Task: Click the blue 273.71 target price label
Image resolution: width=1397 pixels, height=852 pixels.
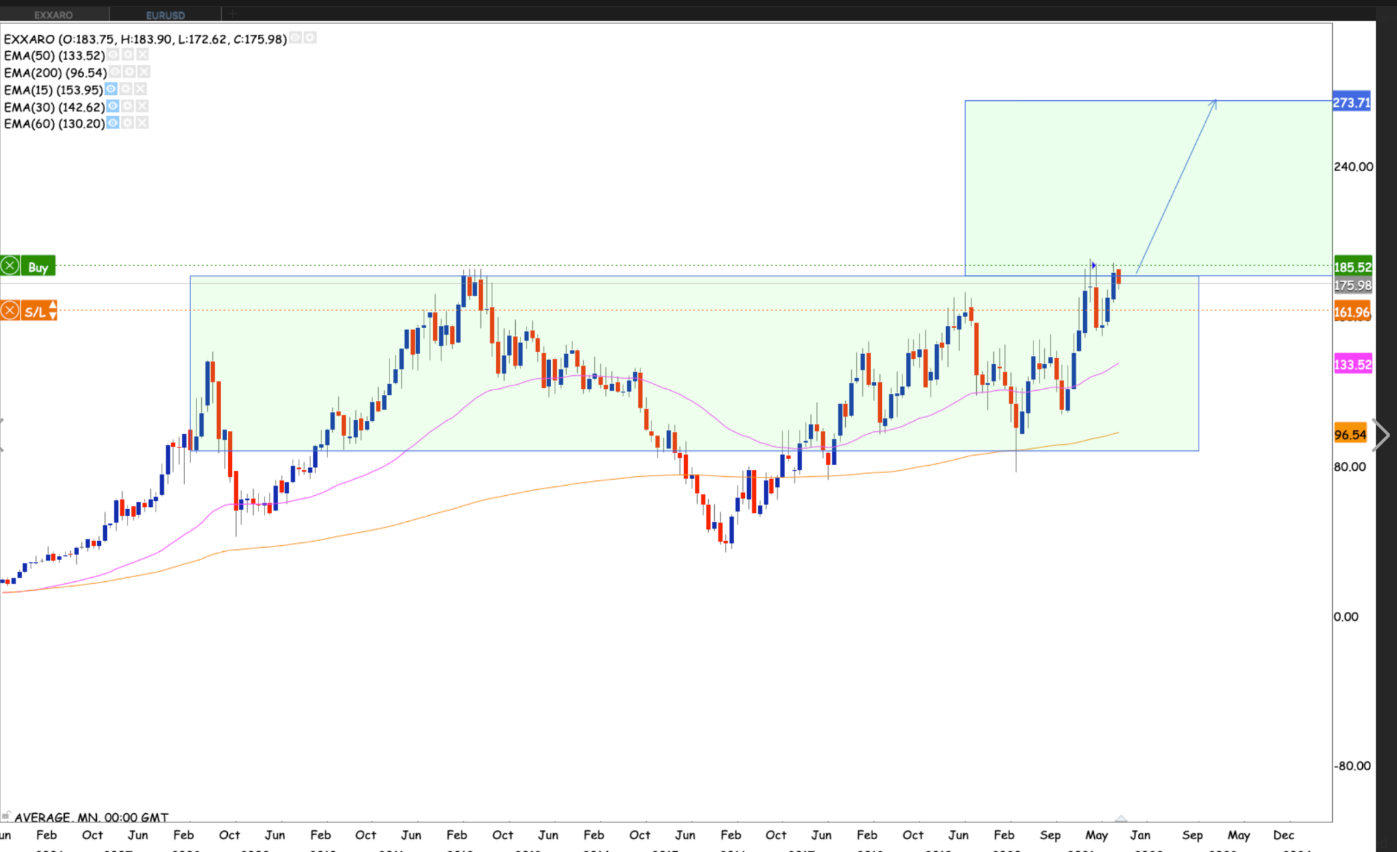Action: pyautogui.click(x=1351, y=102)
